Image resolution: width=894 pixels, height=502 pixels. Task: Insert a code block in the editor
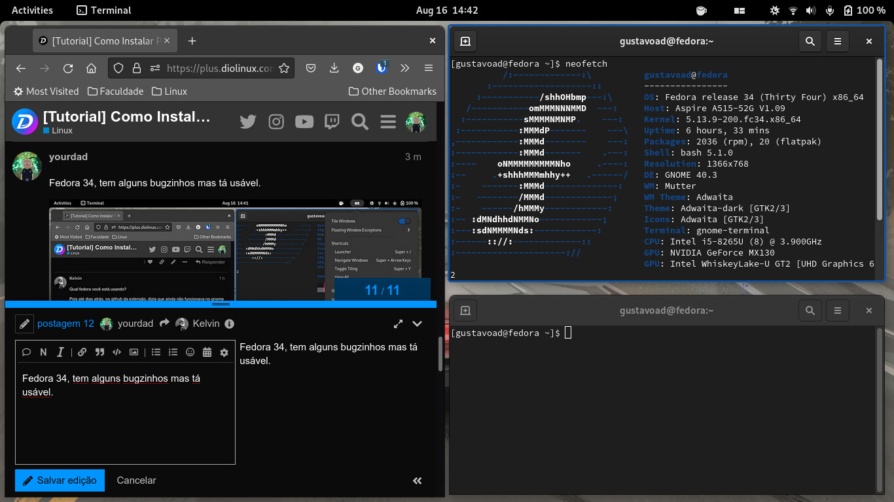pyautogui.click(x=116, y=352)
